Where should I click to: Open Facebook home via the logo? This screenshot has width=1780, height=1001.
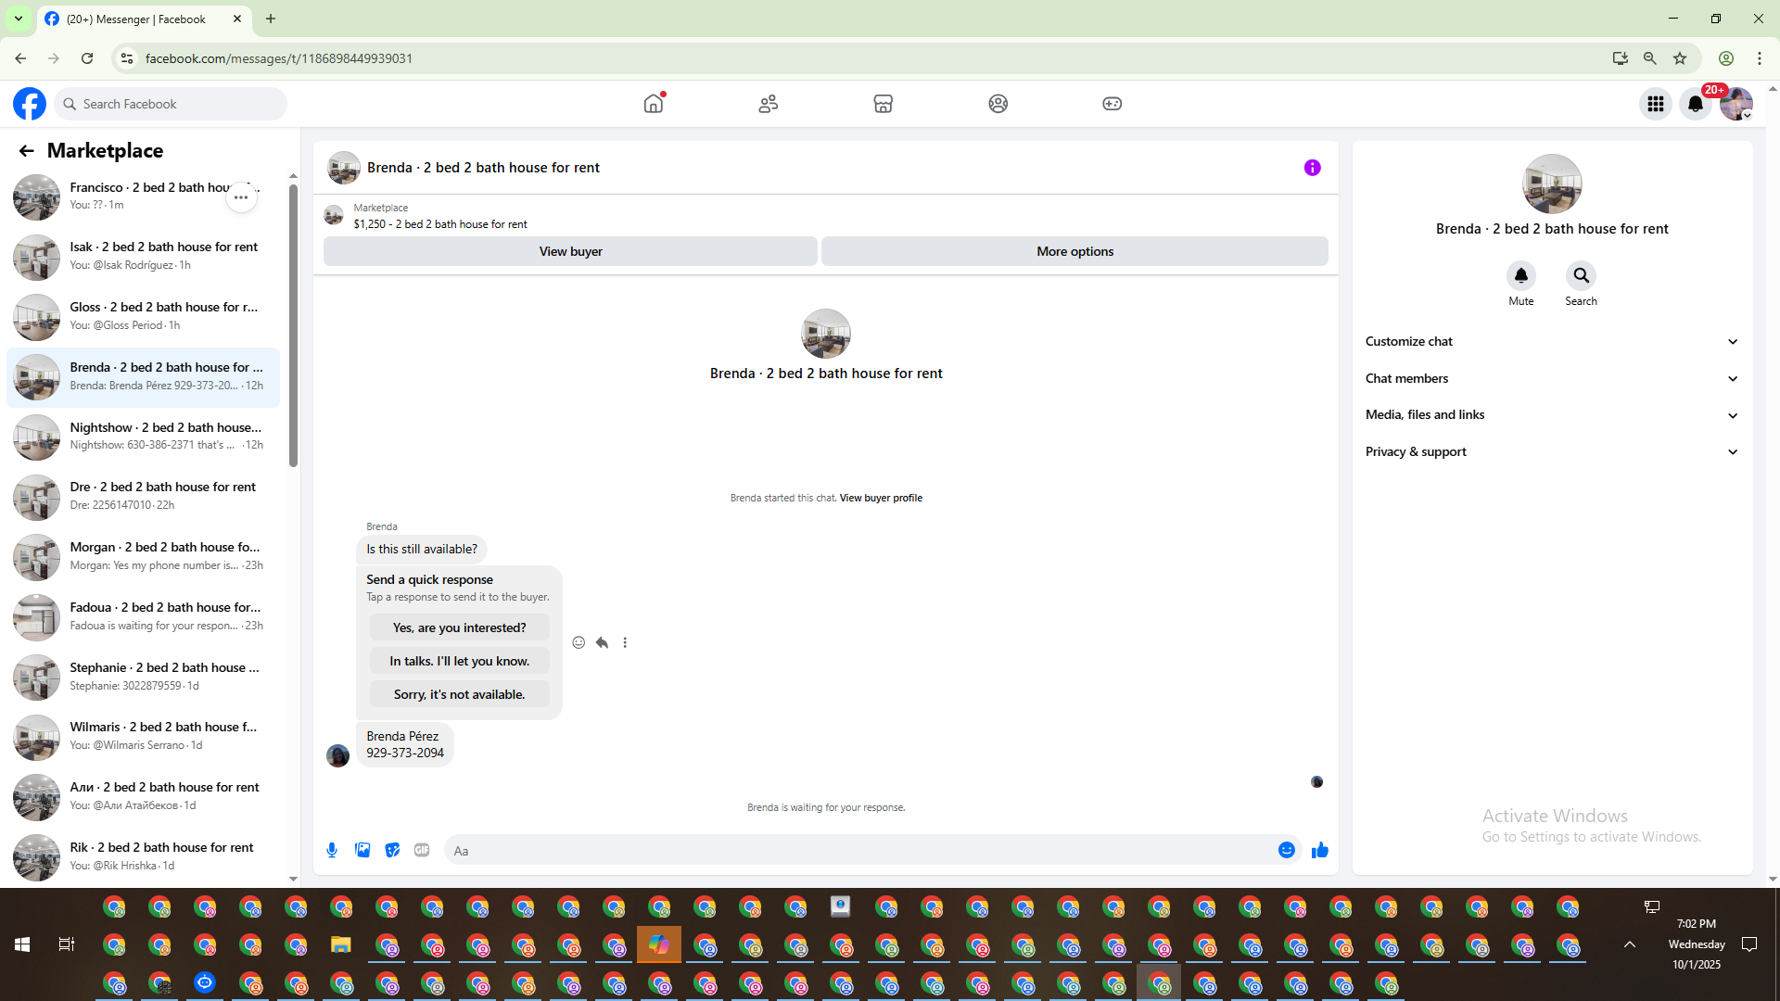pyautogui.click(x=30, y=104)
